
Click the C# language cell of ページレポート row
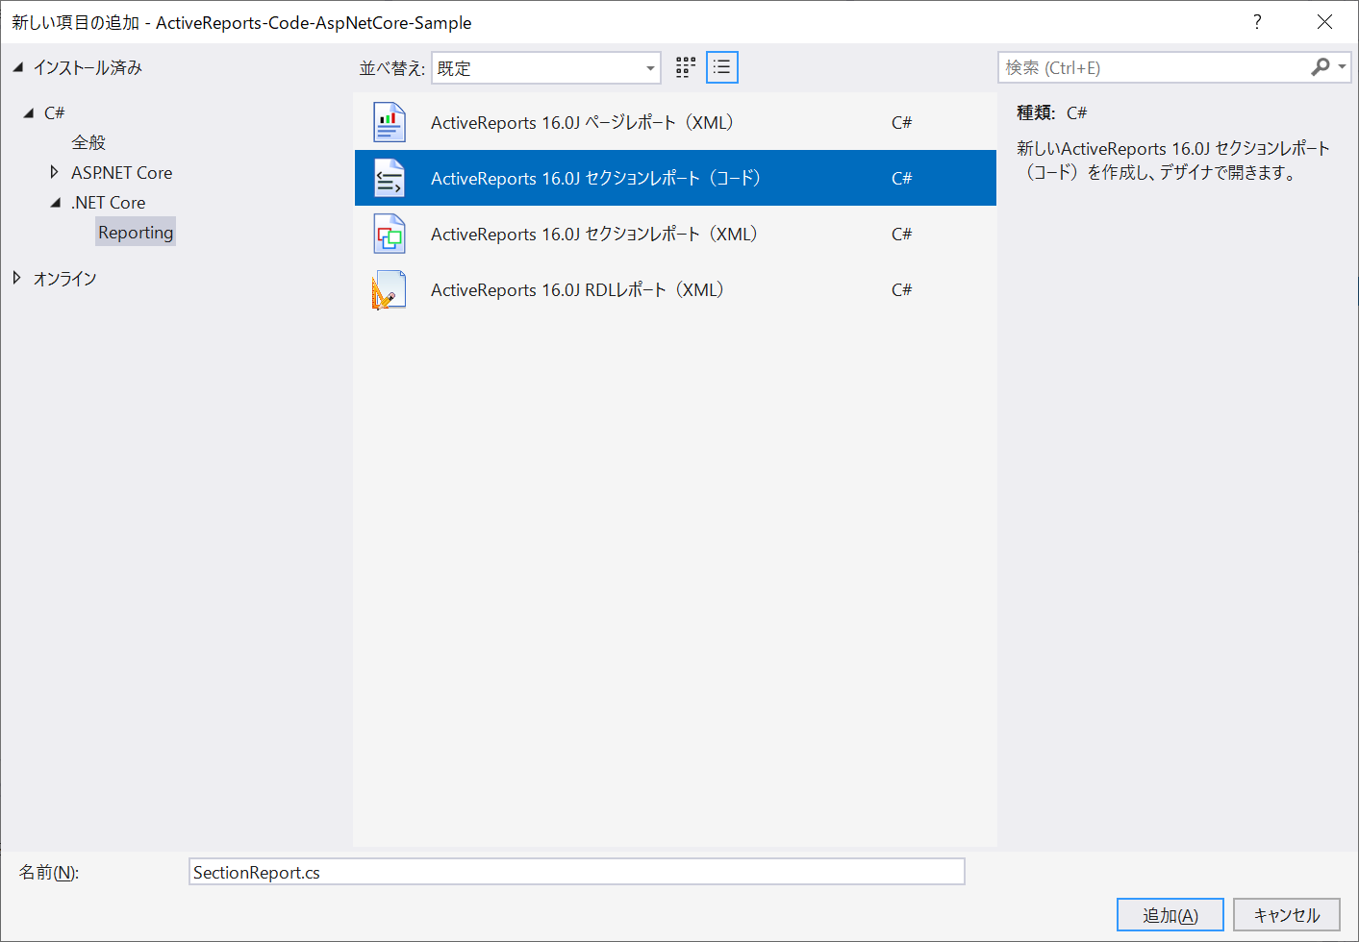pos(901,122)
